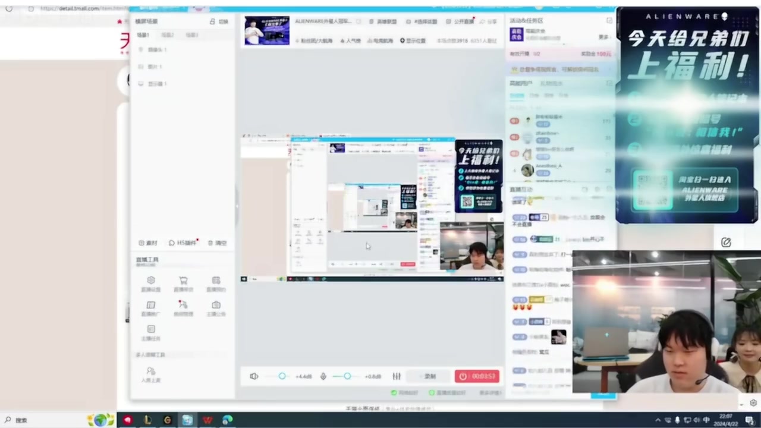Click the 分享 share button
The height and width of the screenshot is (428, 761).
pyautogui.click(x=488, y=21)
